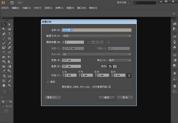Image resolution: width=178 pixels, height=123 pixels.
Task: Open the 对象(O) menu
Action: pos(27,8)
